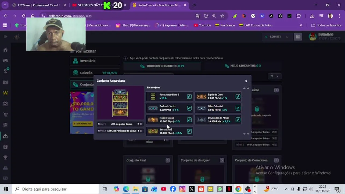345x194 pixels.
Task: Open the Flávio Instagram bookmark
Action: (x=133, y=25)
